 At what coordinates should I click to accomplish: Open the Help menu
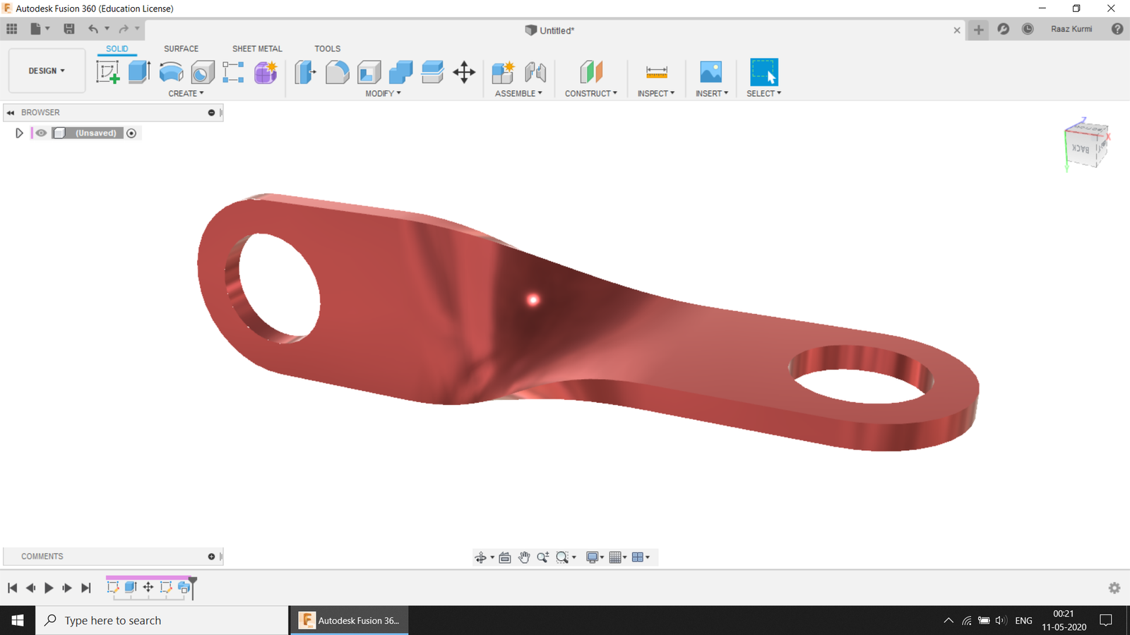point(1117,29)
